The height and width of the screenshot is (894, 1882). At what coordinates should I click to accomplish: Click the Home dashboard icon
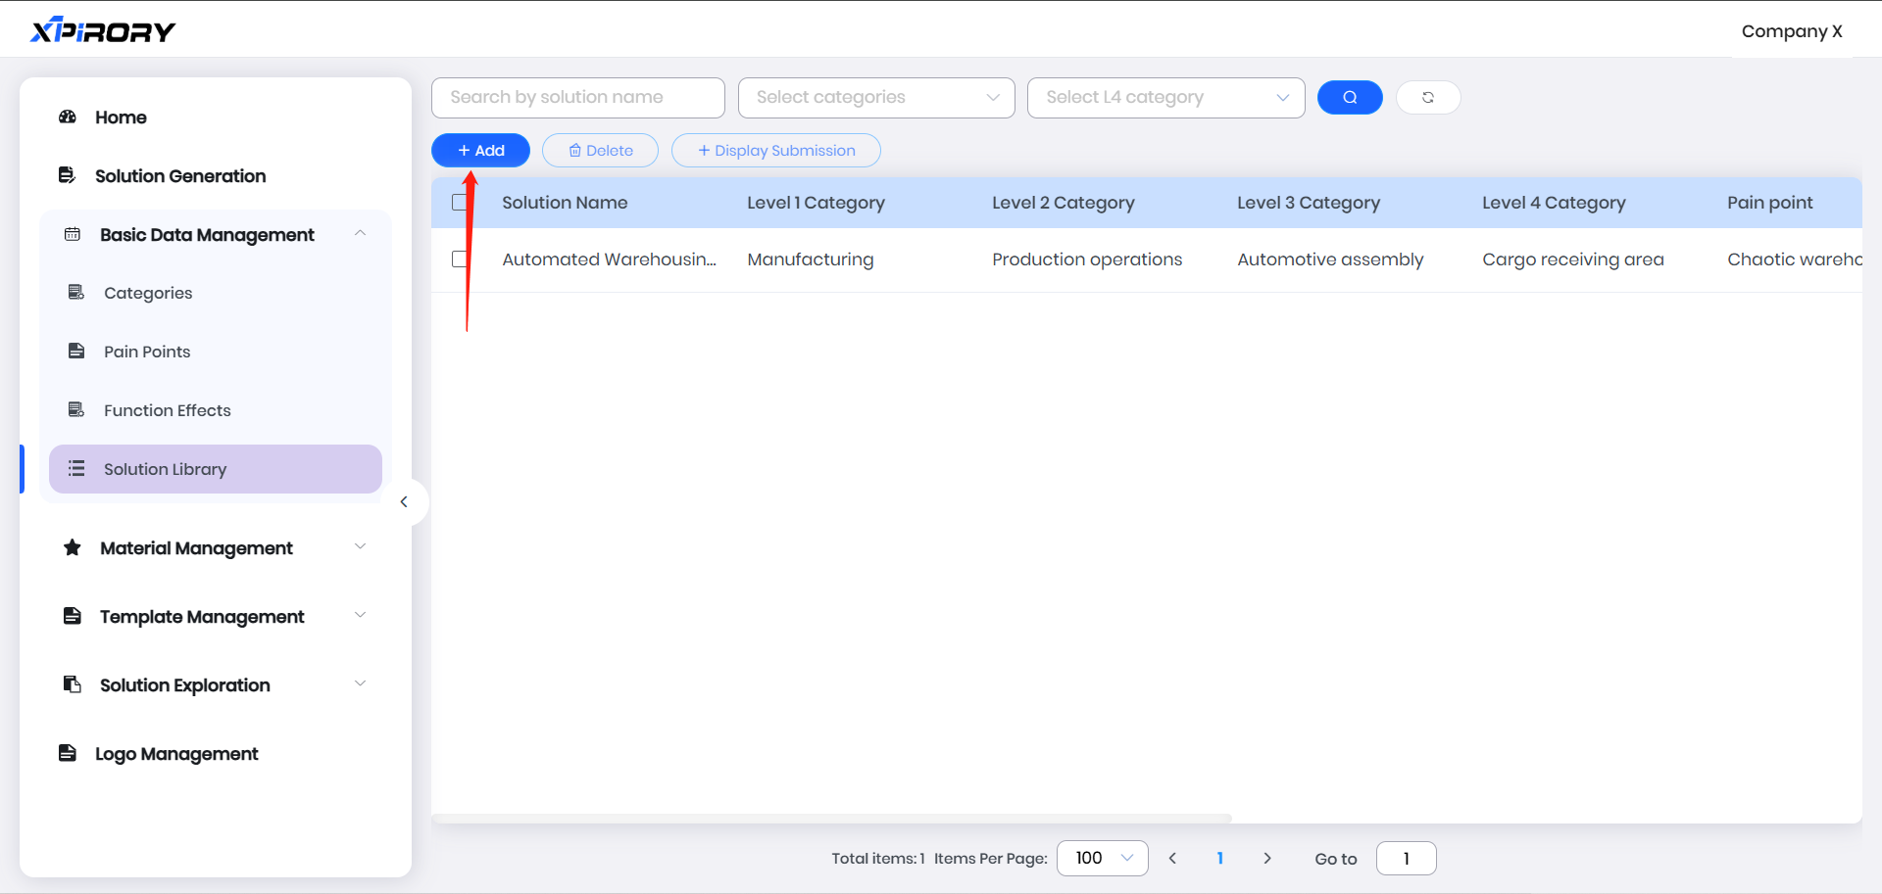point(68,118)
